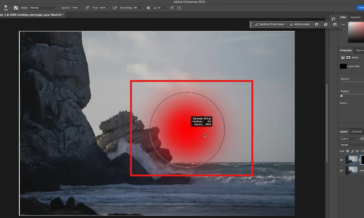The image size is (364, 218).
Task: Toggle lock position icon
Action: [357, 151]
